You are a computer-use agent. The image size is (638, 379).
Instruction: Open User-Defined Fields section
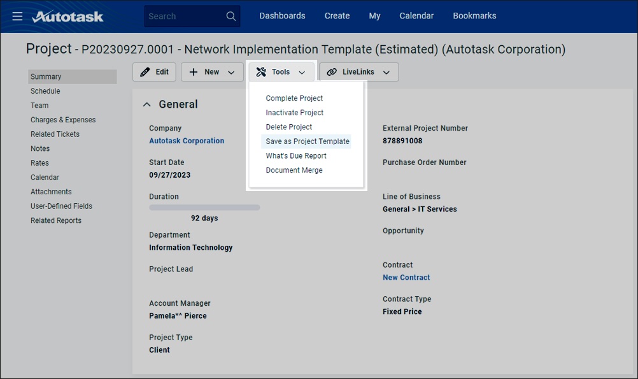61,206
